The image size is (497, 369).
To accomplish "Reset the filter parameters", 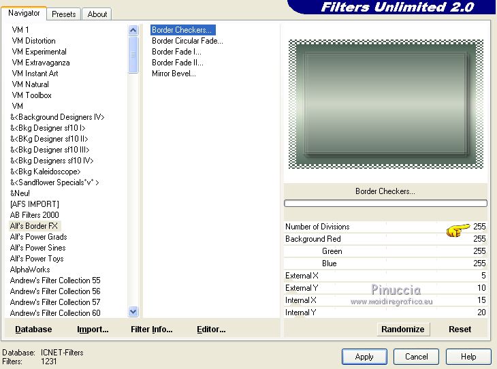I will tap(460, 330).
